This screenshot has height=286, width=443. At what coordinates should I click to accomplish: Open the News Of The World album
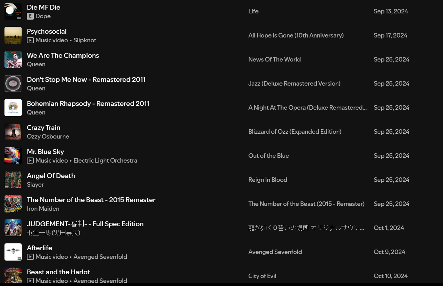(274, 59)
